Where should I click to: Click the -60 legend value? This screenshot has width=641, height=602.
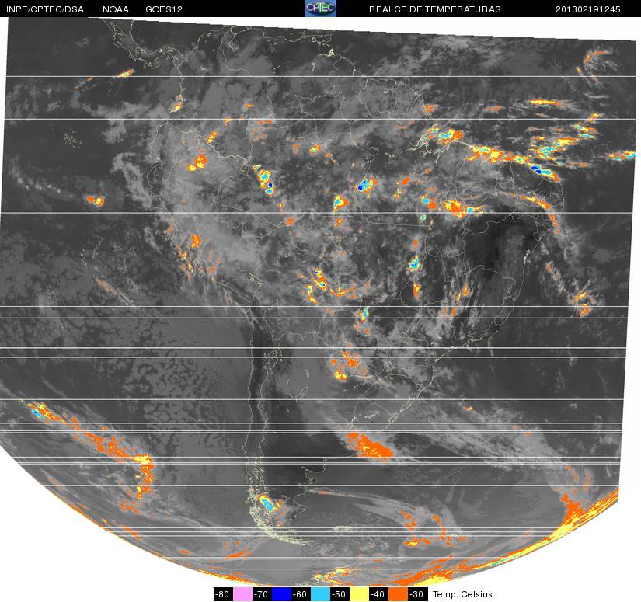pos(301,594)
